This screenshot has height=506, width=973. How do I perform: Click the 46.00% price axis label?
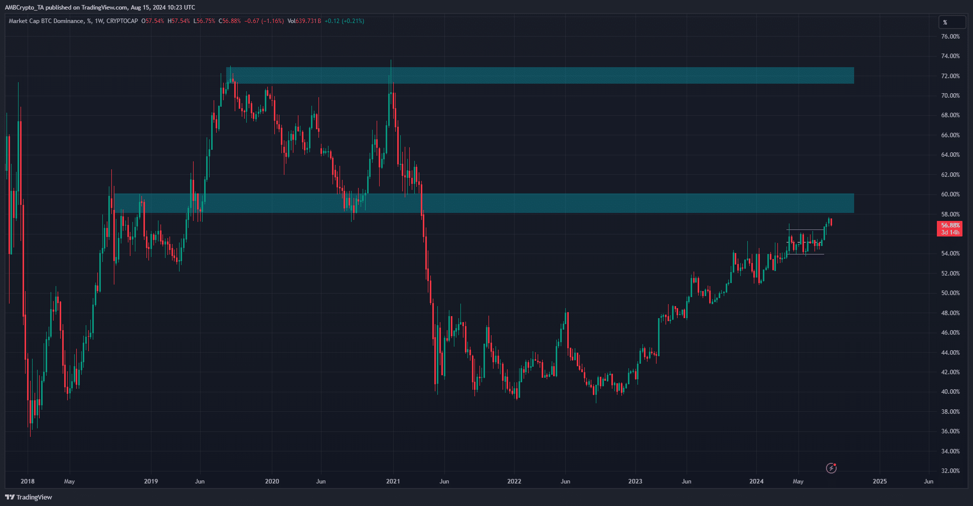click(950, 333)
